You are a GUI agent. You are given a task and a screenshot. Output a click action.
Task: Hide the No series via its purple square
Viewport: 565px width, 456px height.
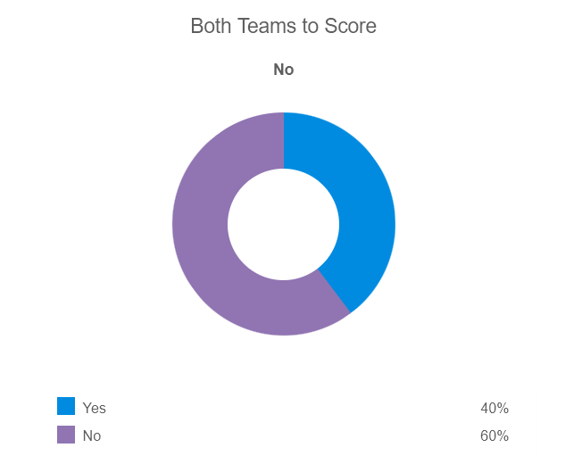(66, 435)
